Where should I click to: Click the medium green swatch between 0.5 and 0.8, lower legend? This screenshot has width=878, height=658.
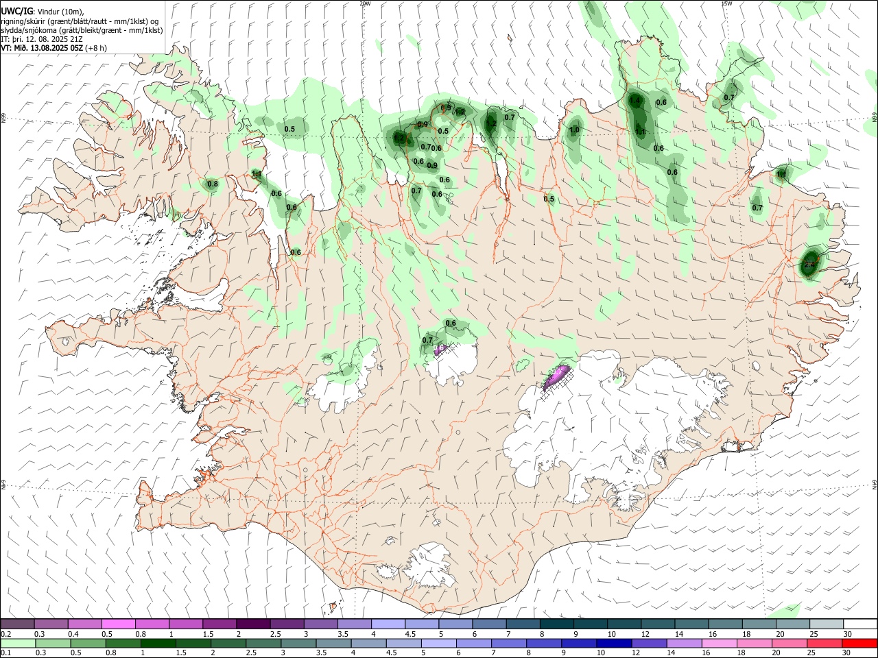(88, 643)
